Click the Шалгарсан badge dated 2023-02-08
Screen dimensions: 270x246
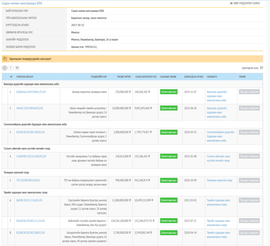coord(169,157)
